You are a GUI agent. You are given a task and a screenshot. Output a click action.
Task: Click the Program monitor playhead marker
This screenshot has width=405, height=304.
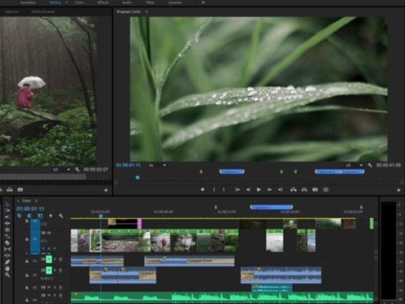137,177
